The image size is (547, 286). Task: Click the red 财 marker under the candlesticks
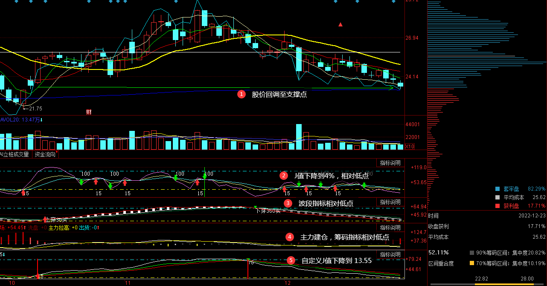click(x=89, y=112)
